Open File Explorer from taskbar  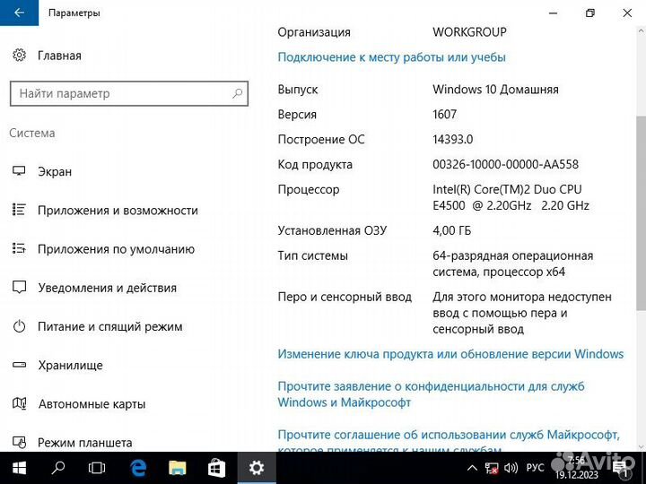(x=177, y=468)
